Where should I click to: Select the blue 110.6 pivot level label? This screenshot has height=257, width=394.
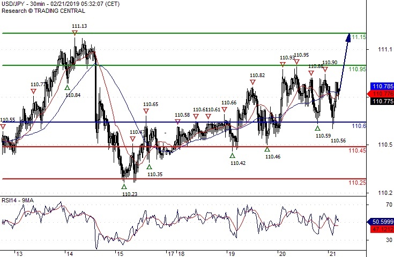(359, 126)
